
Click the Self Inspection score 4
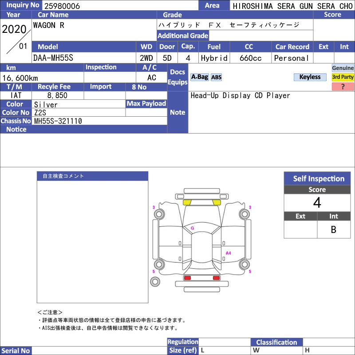pos(317,203)
